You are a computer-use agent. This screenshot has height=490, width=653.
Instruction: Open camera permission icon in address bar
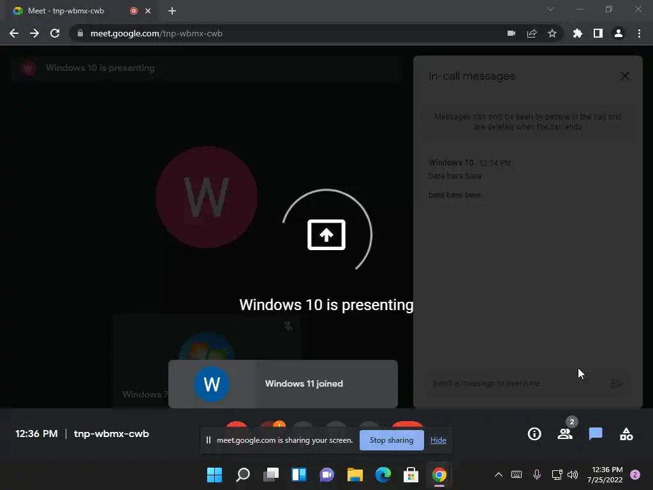pos(511,33)
